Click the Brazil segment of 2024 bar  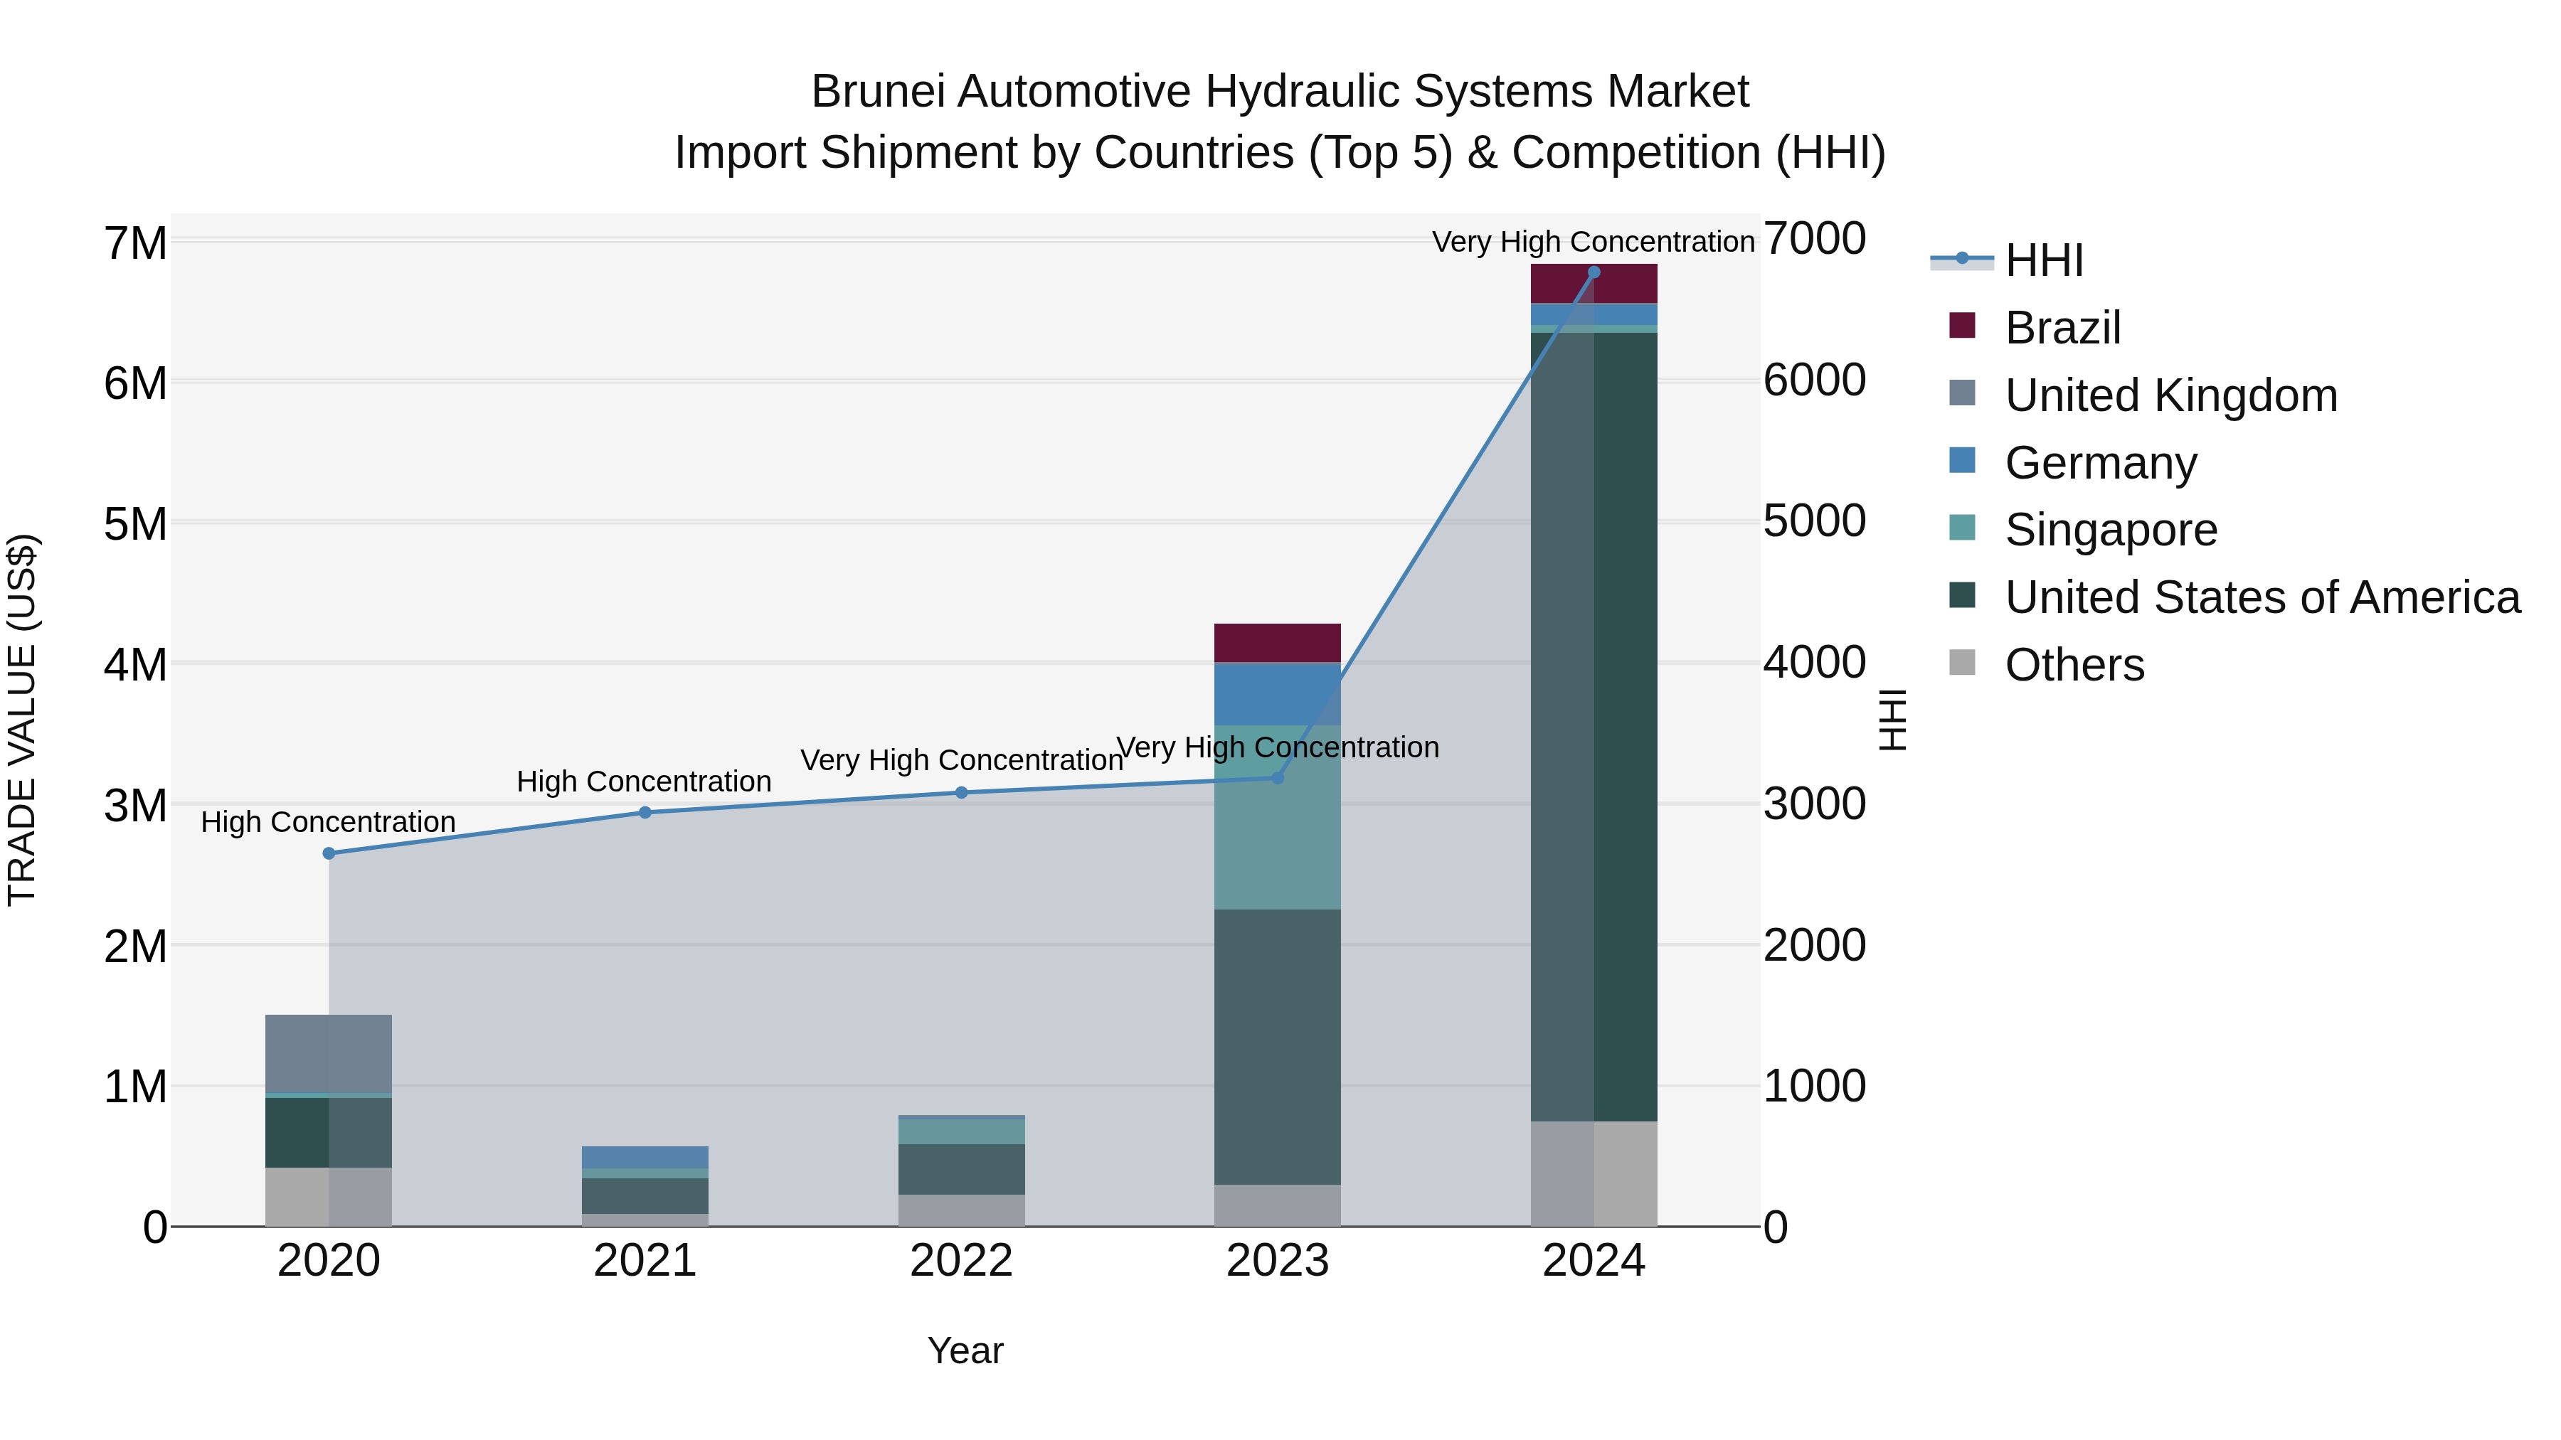[x=1594, y=284]
